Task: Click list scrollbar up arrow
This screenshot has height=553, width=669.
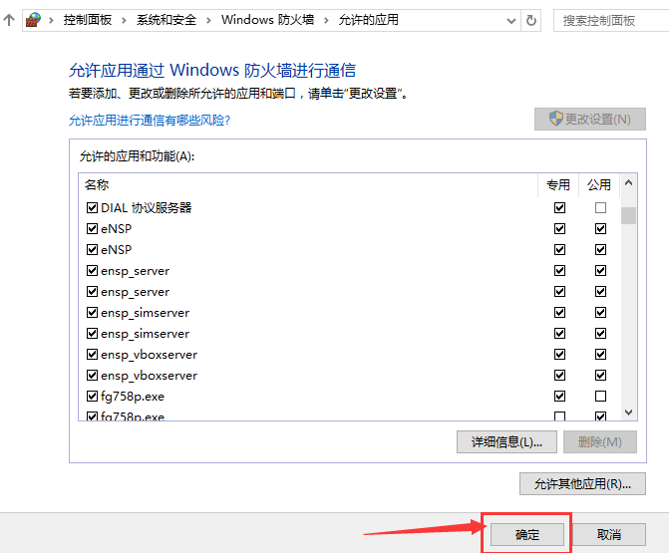Action: click(x=628, y=183)
